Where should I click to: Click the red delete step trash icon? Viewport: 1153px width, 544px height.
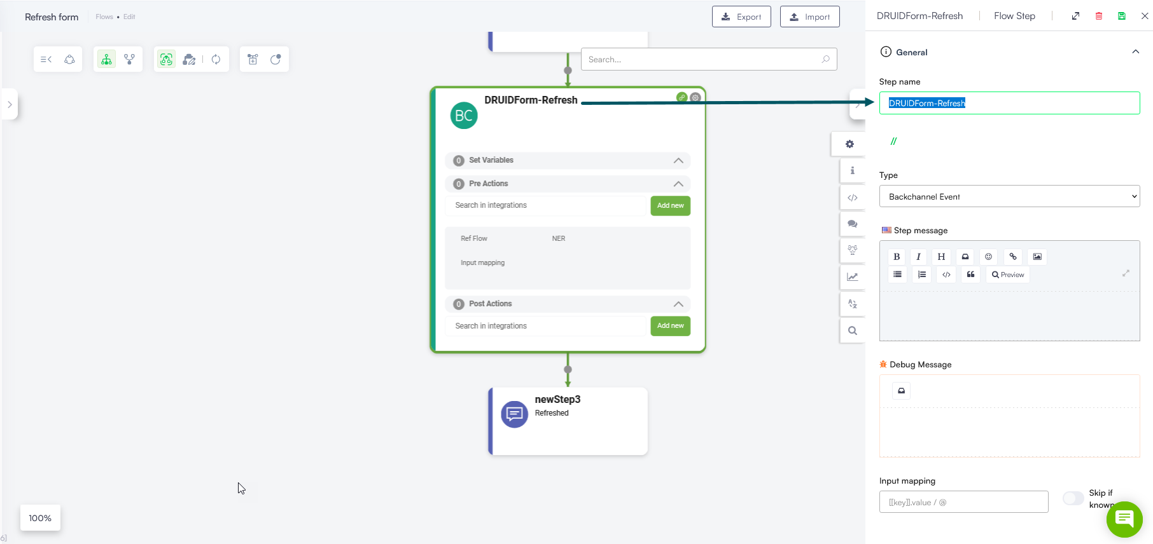click(x=1098, y=16)
